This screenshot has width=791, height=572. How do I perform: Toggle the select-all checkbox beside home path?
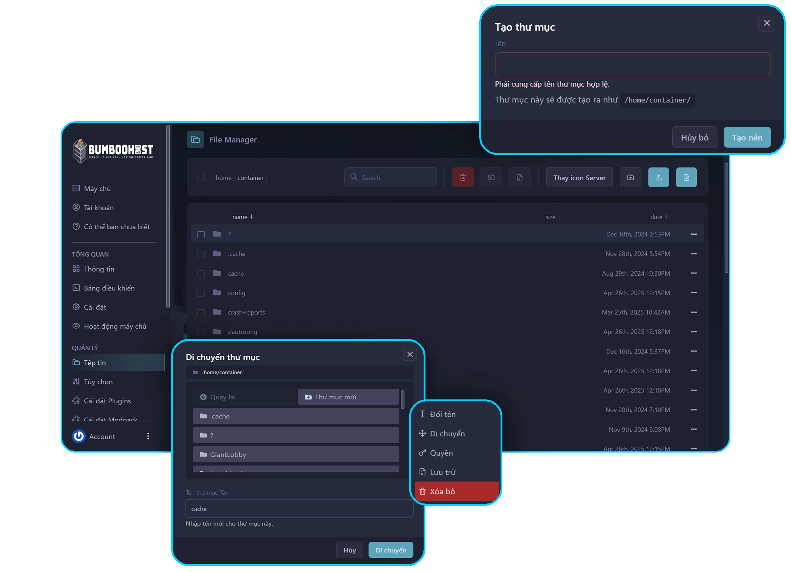201,177
